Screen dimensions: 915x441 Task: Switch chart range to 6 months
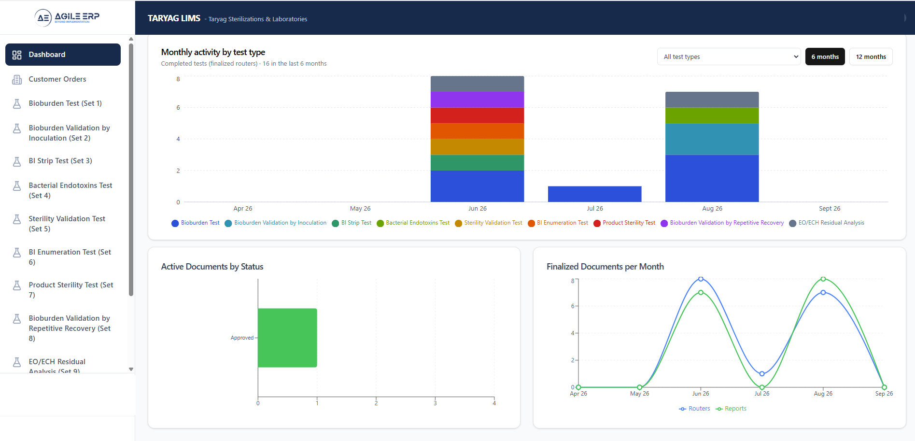pos(825,57)
